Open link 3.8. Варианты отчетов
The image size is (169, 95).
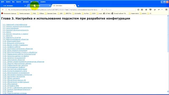click(x=12, y=37)
